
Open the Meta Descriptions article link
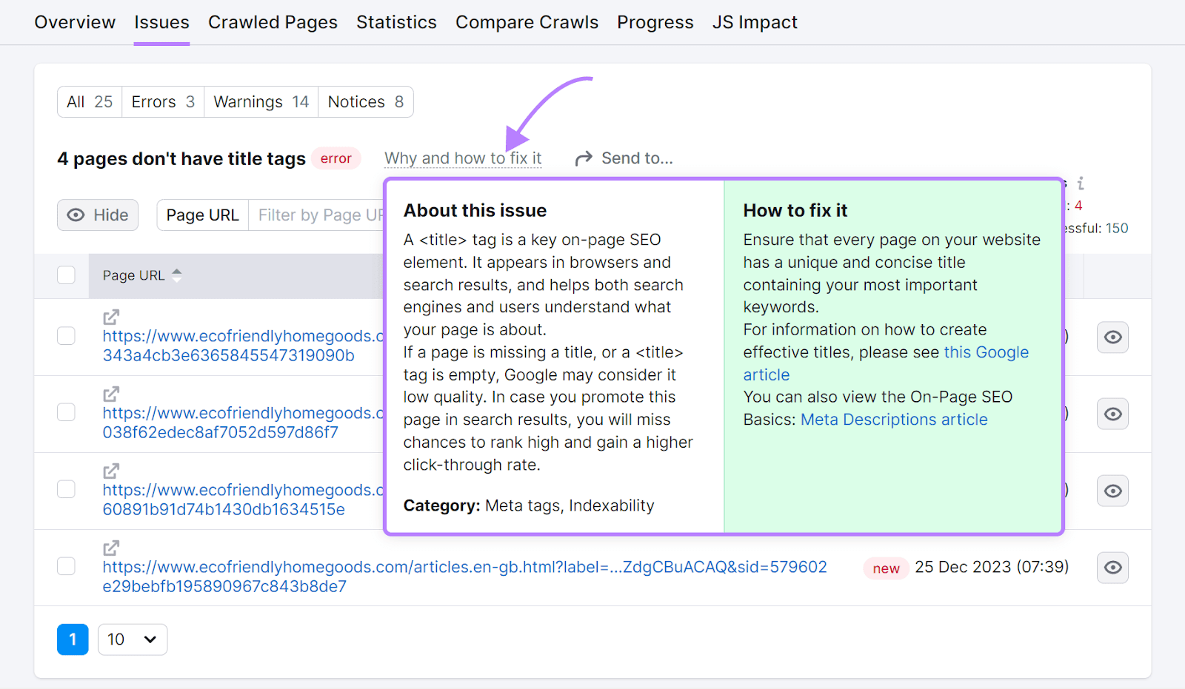[894, 420]
